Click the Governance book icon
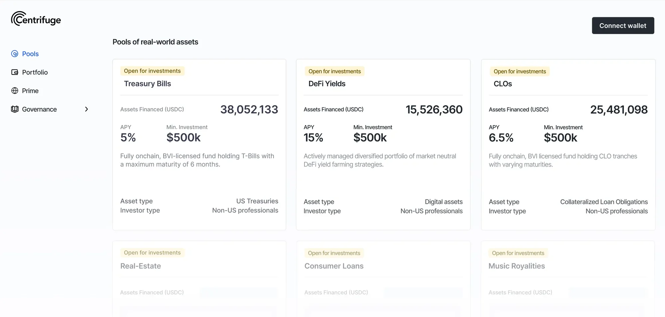This screenshot has height=317, width=665. coord(15,109)
